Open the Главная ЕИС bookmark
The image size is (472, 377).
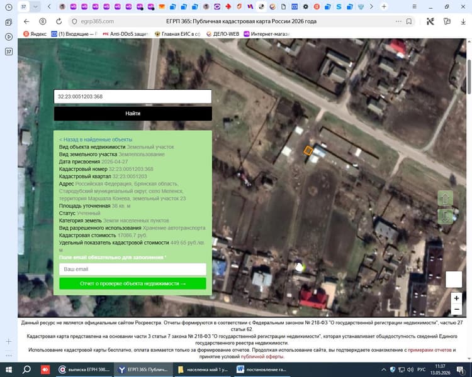tap(177, 34)
